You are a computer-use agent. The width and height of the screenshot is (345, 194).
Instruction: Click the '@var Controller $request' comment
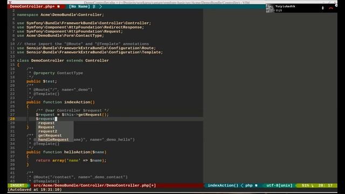click(x=72, y=110)
